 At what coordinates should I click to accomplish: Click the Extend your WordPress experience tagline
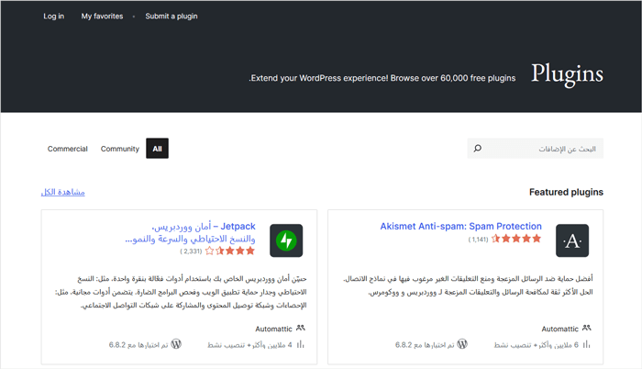tap(382, 78)
